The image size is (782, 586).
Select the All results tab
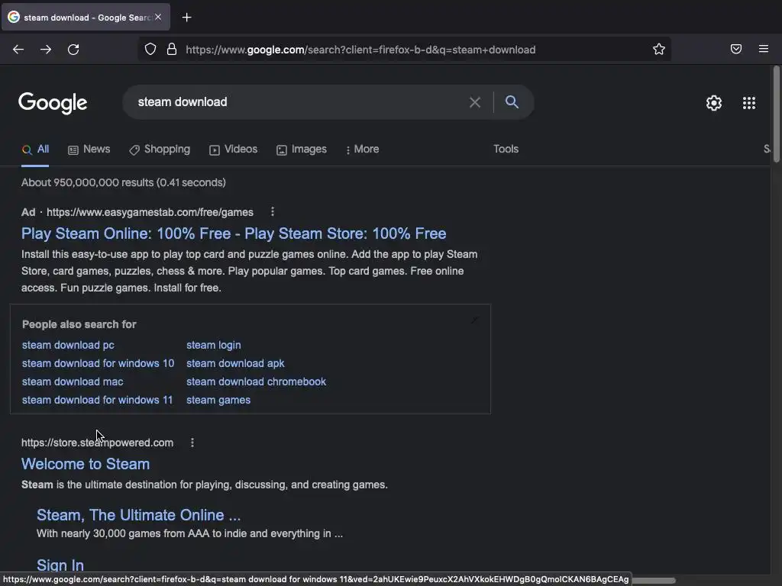coord(35,150)
